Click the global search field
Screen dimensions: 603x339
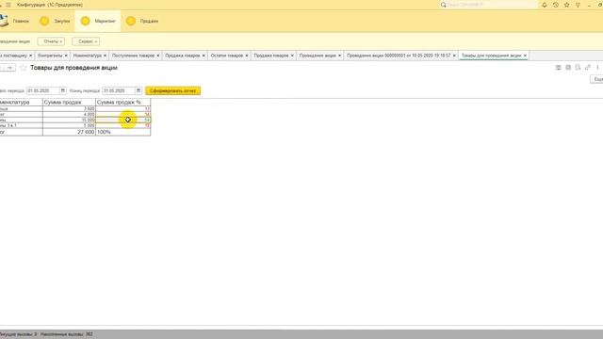point(488,5)
